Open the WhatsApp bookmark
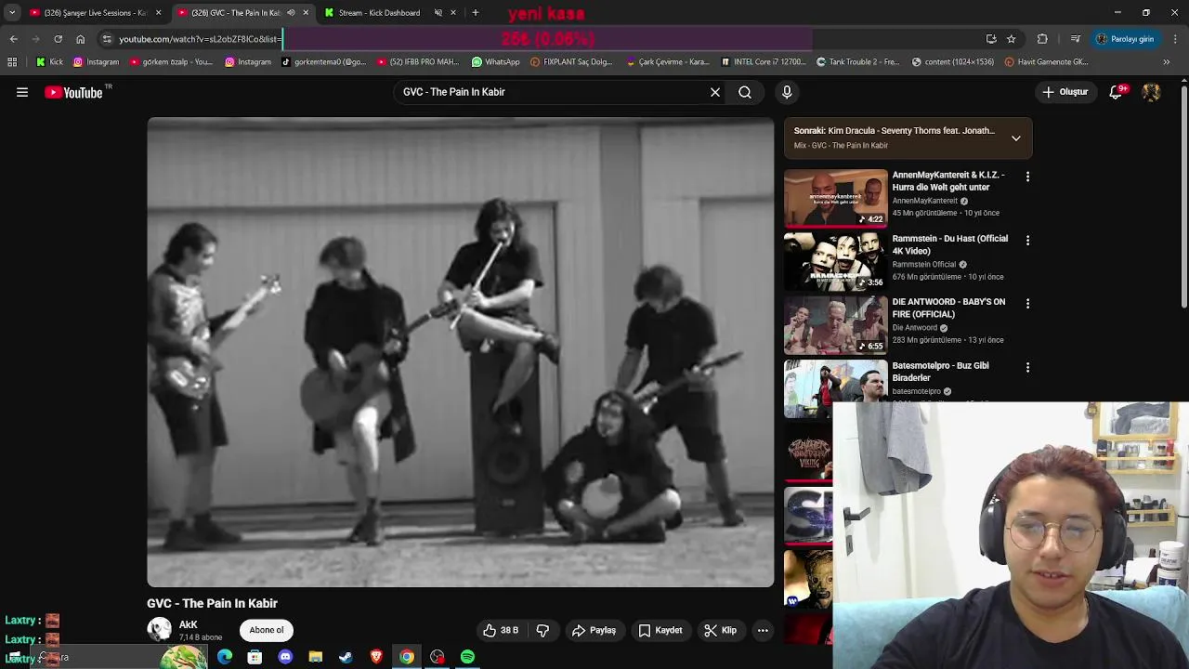Viewport: 1189px width, 669px height. [x=495, y=62]
